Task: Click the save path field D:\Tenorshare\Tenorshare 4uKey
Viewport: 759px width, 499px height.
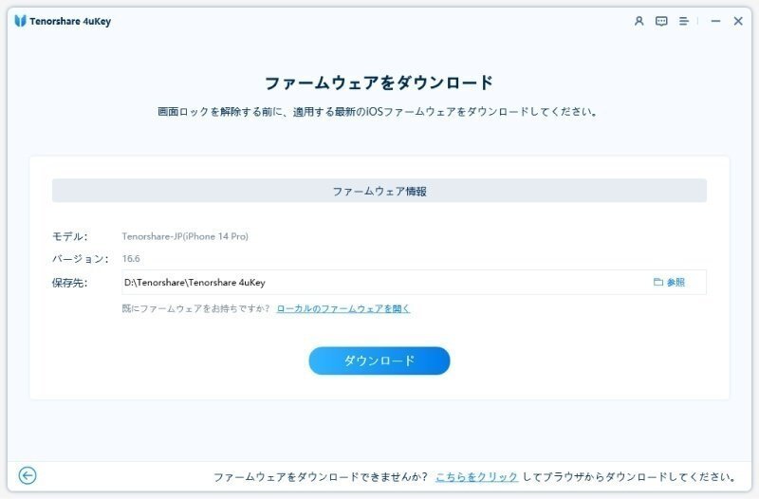Action: pyautogui.click(x=414, y=282)
